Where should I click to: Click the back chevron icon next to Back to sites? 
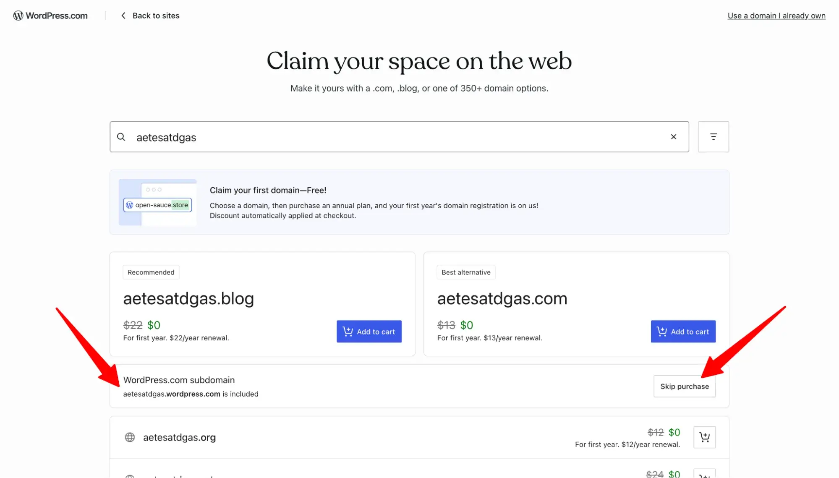[123, 16]
